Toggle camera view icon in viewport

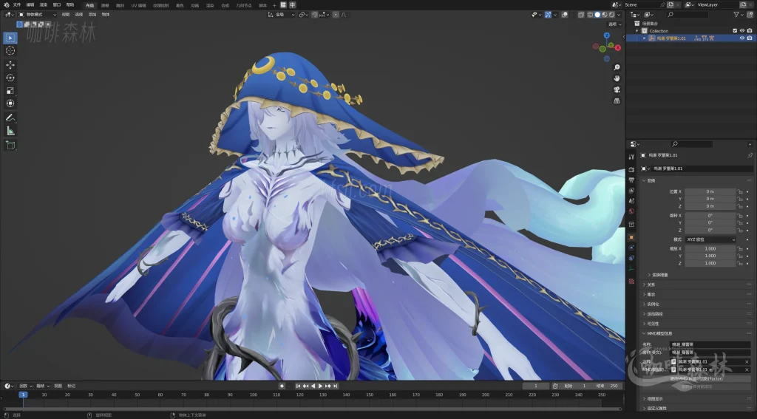click(617, 90)
